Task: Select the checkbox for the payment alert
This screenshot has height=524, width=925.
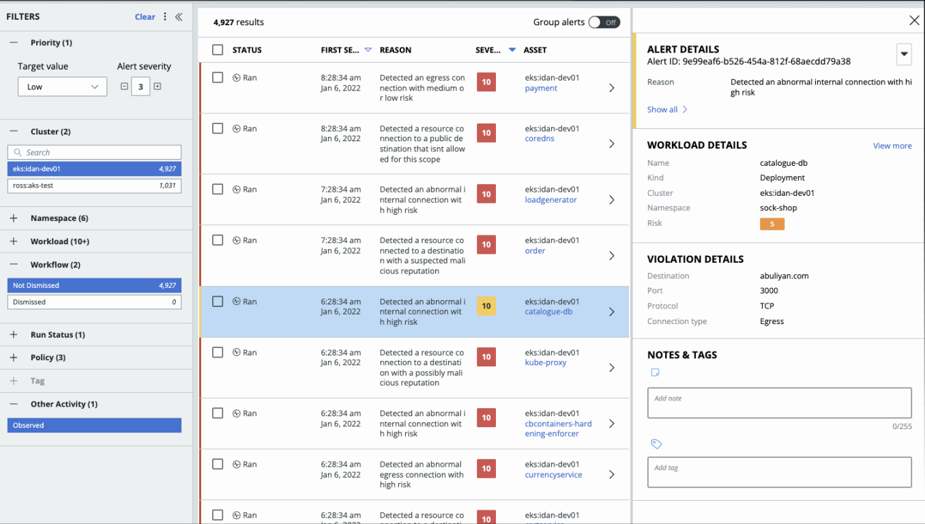Action: [x=218, y=78]
